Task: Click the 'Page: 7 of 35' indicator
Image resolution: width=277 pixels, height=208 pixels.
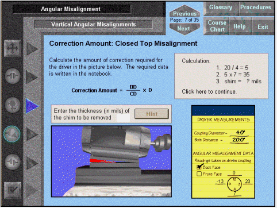Action: tap(184, 20)
